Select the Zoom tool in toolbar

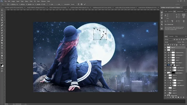point(2,58)
